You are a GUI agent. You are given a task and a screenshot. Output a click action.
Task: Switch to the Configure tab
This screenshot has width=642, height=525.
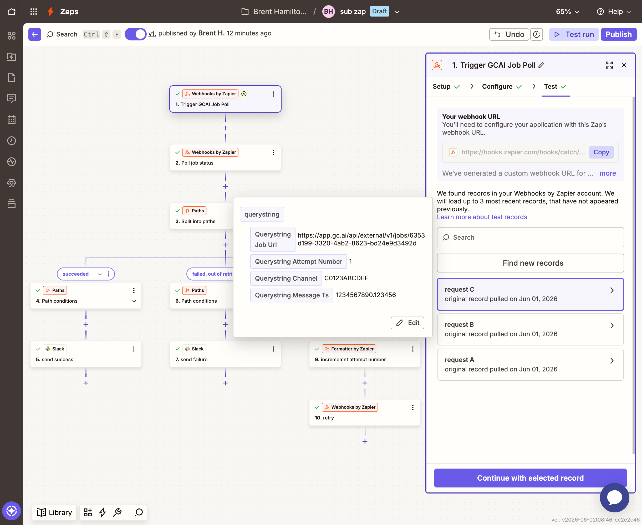(502, 86)
